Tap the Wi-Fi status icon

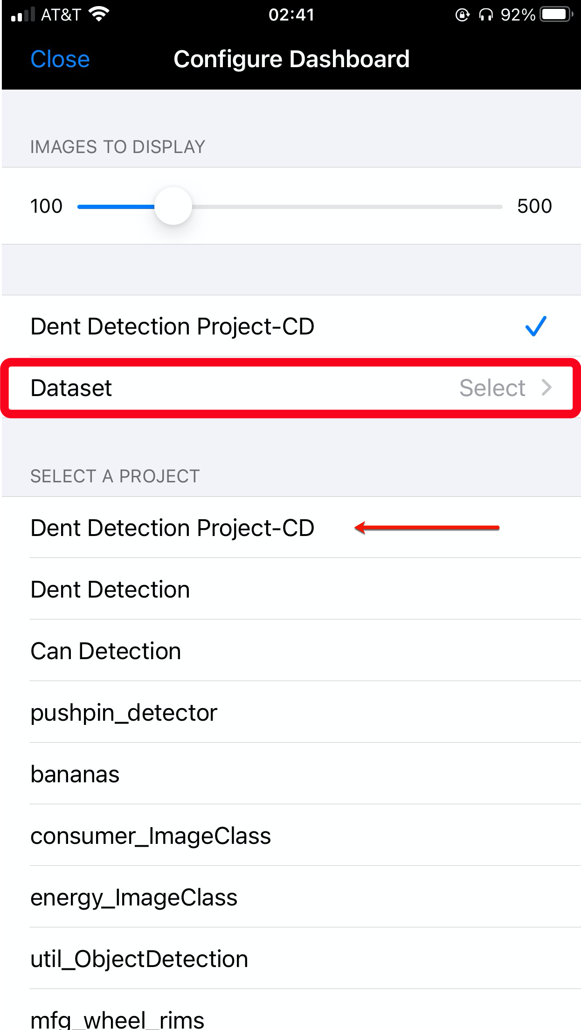pyautogui.click(x=99, y=14)
